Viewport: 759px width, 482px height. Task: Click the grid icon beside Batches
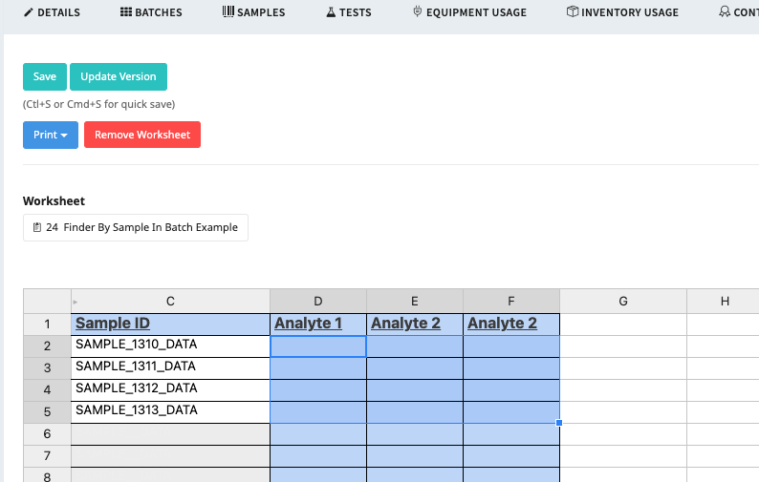(x=126, y=12)
